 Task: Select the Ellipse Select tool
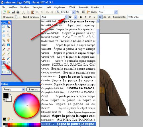[x=4, y=36]
